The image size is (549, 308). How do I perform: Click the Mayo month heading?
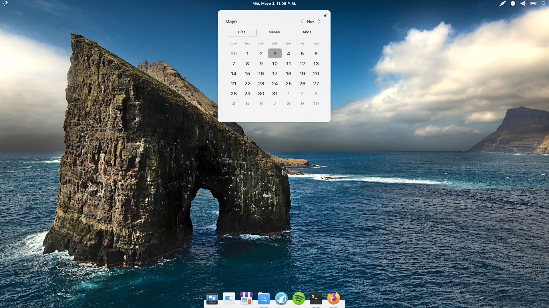coord(231,22)
